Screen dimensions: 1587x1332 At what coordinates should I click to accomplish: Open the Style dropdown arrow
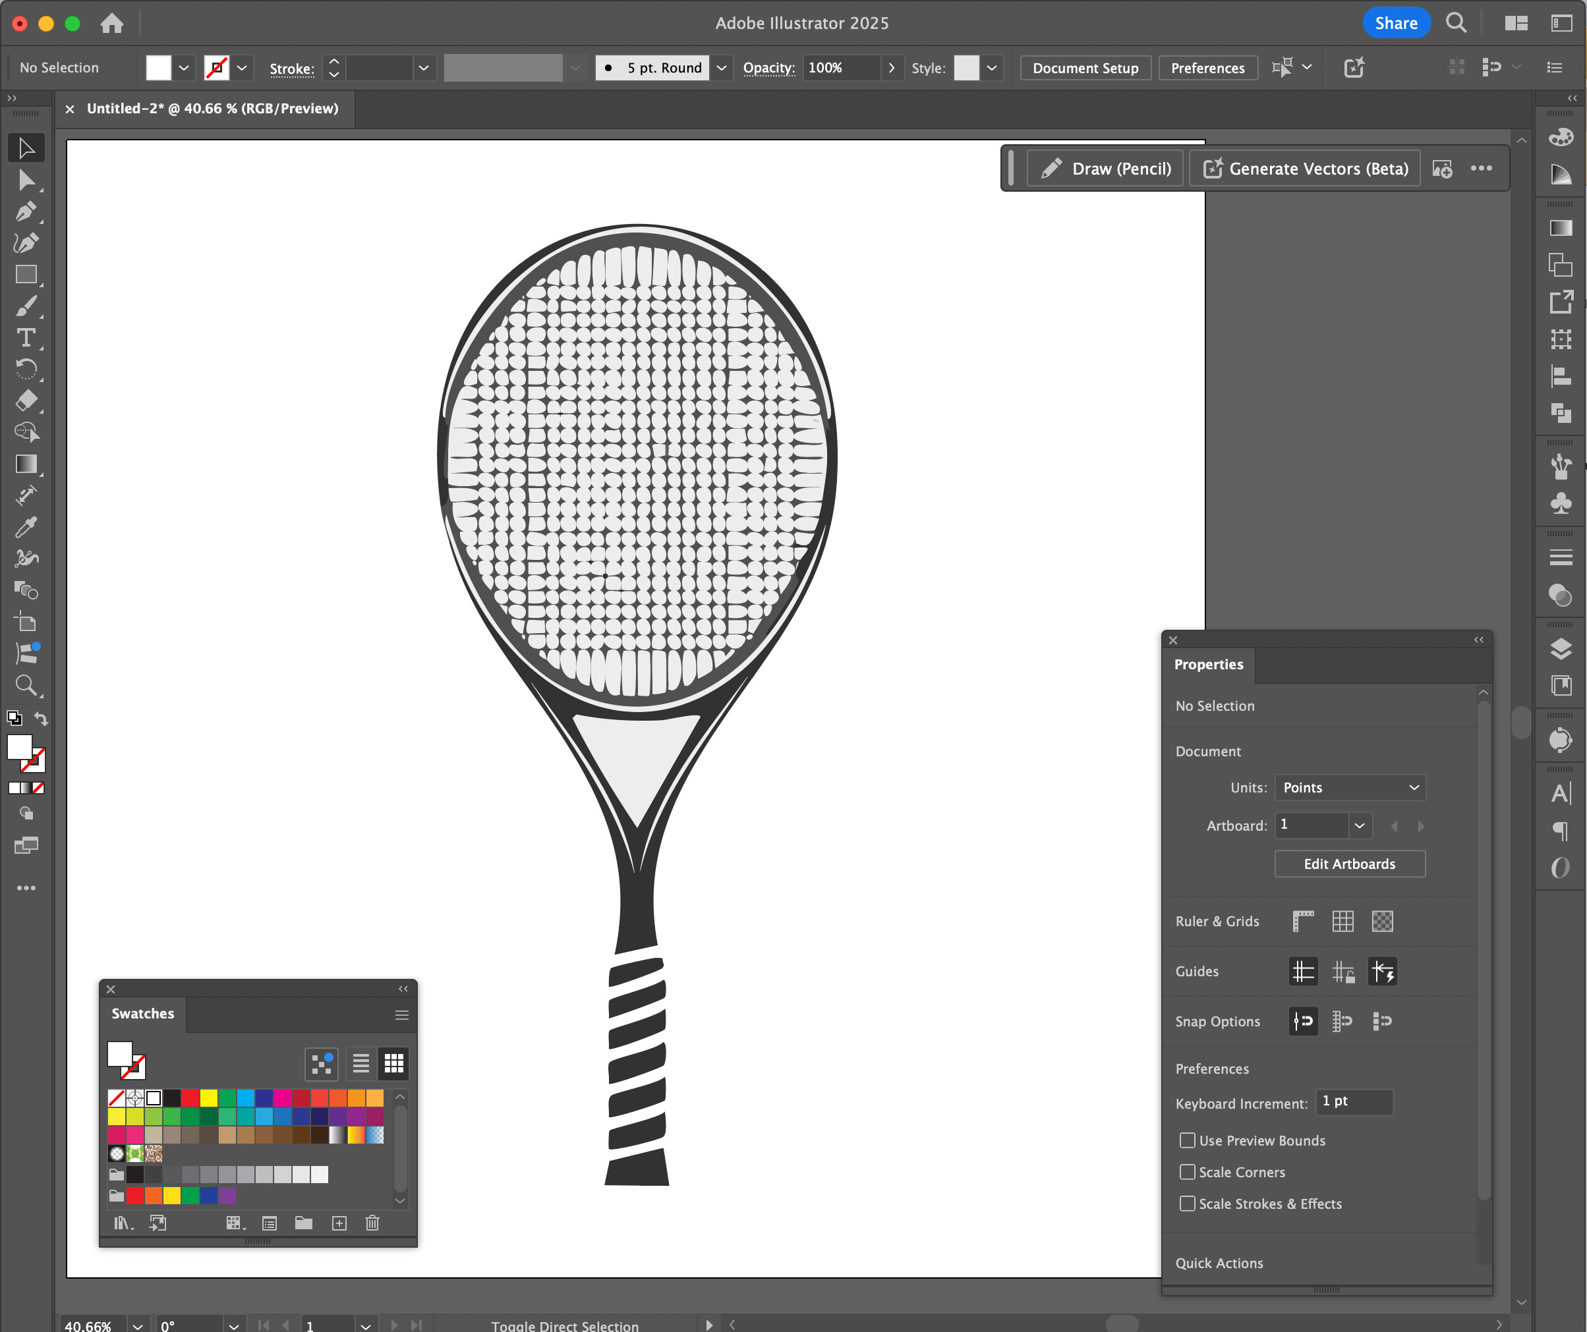pyautogui.click(x=991, y=68)
